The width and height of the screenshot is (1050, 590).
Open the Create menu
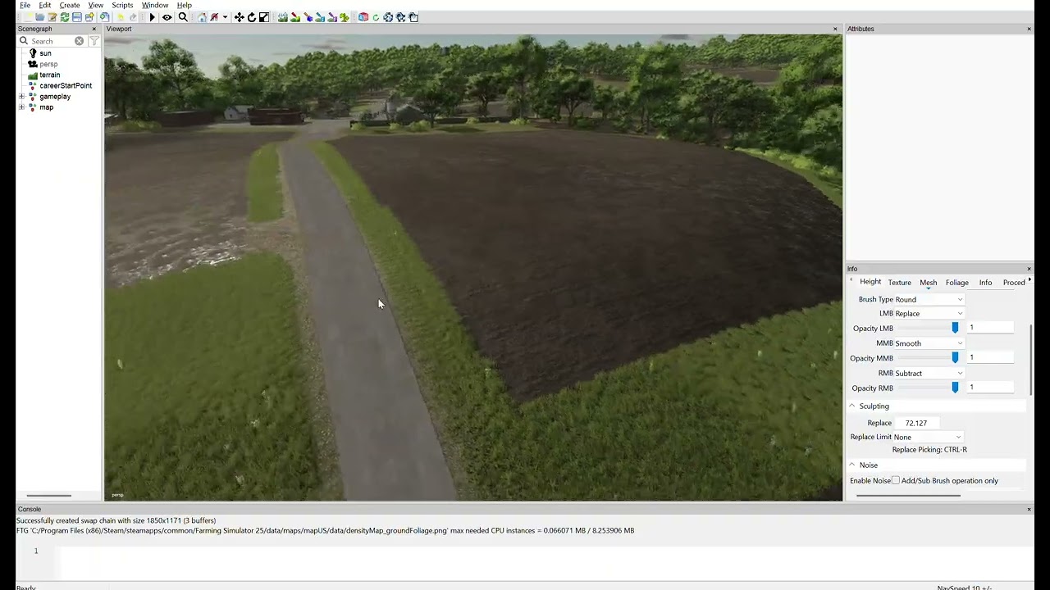(x=70, y=5)
